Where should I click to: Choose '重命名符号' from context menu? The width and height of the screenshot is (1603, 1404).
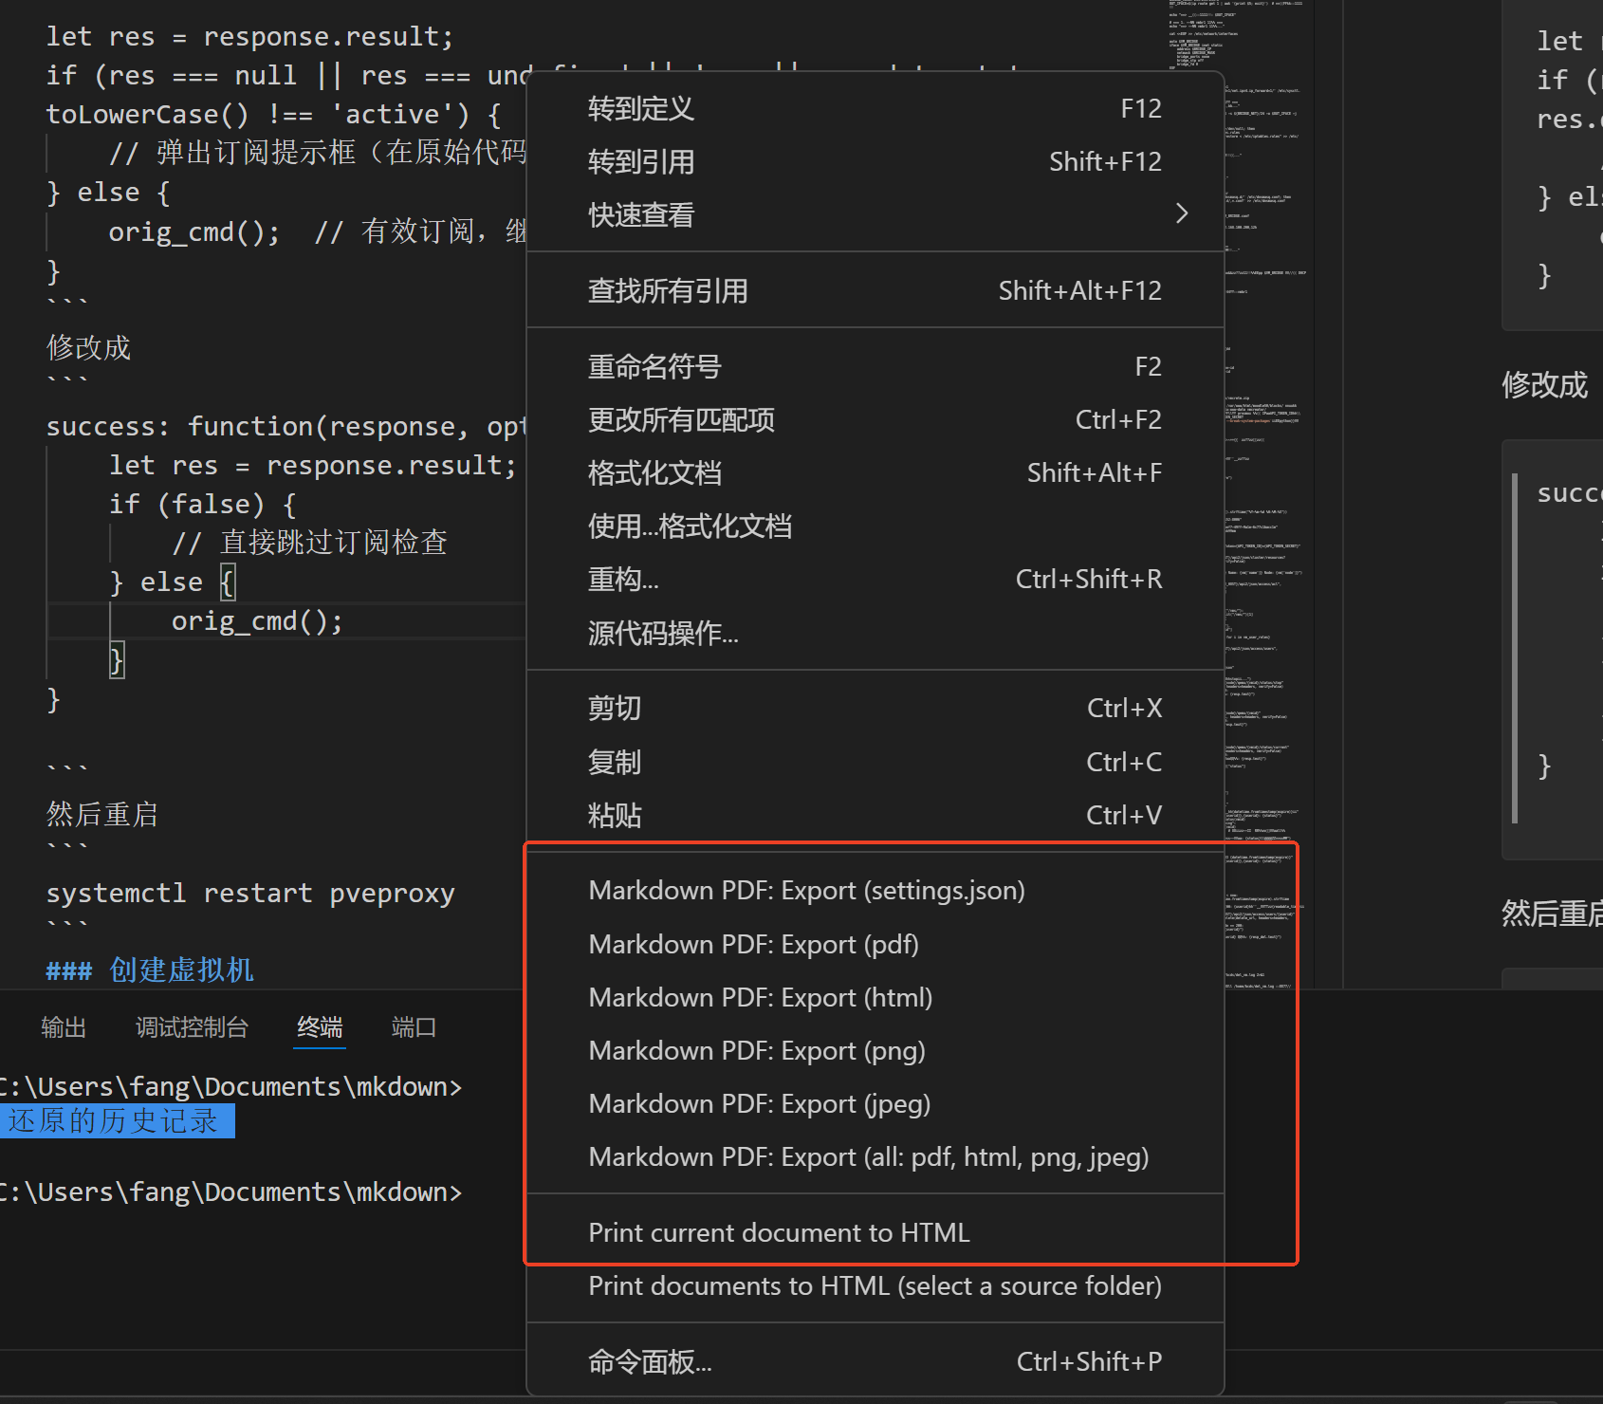click(875, 366)
